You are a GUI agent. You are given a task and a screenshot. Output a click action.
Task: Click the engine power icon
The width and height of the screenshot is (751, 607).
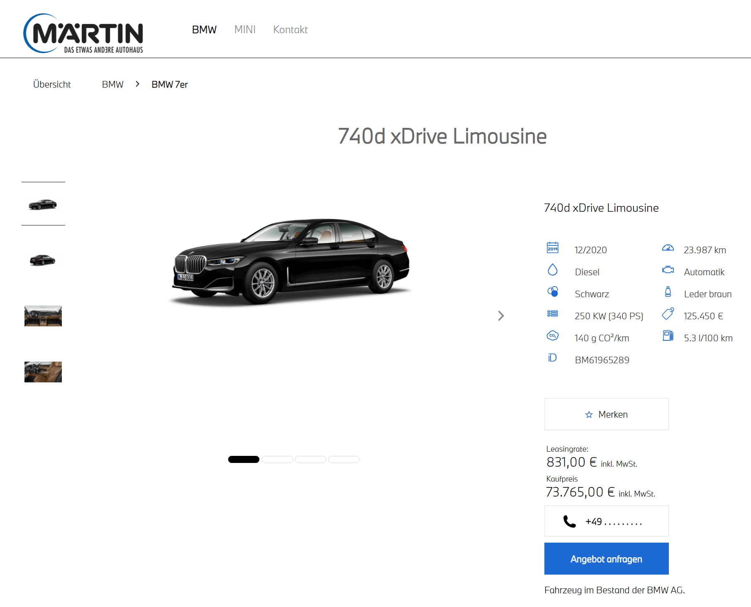point(553,313)
